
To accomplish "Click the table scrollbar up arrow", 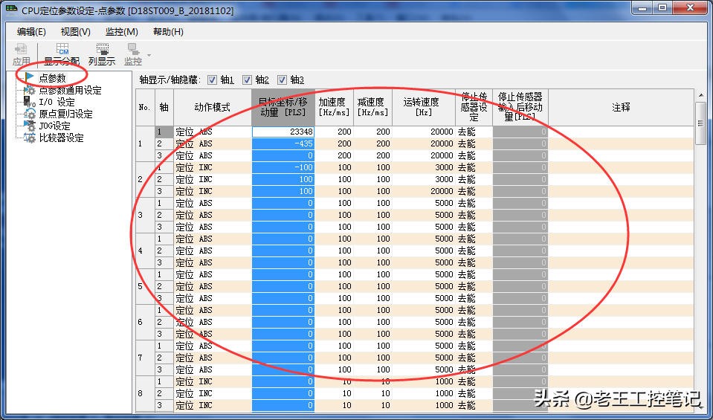I will coord(700,94).
